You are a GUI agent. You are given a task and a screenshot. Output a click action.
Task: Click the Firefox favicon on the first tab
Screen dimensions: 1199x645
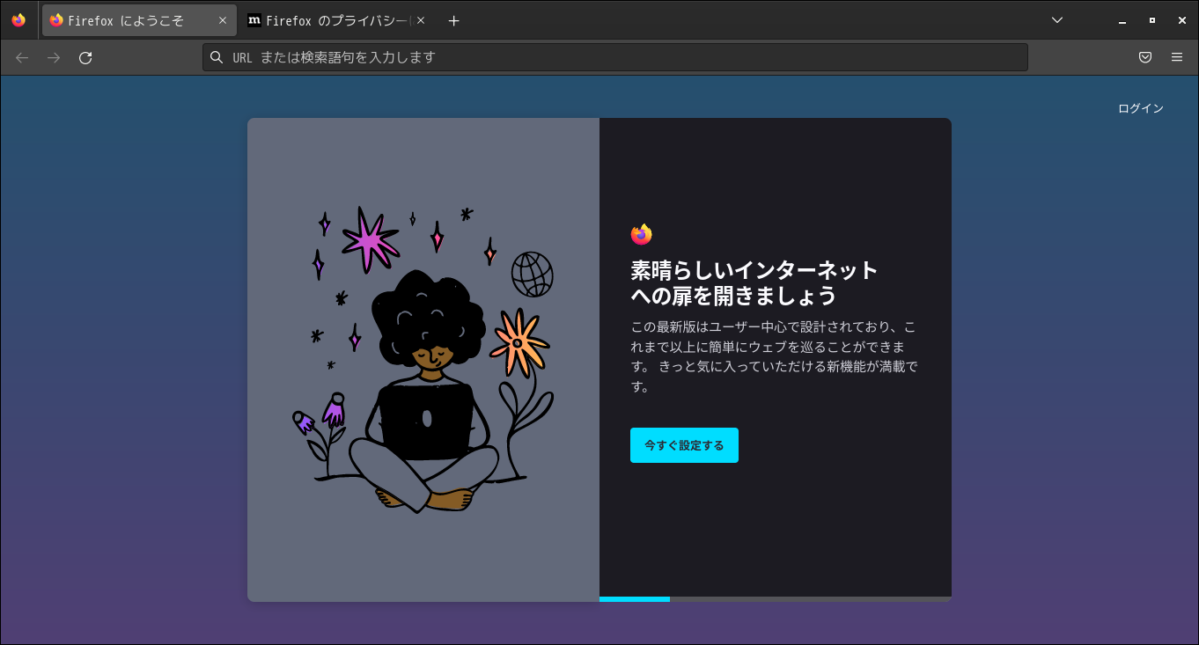56,20
